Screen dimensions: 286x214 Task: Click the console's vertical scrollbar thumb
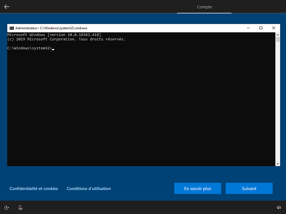(278, 39)
